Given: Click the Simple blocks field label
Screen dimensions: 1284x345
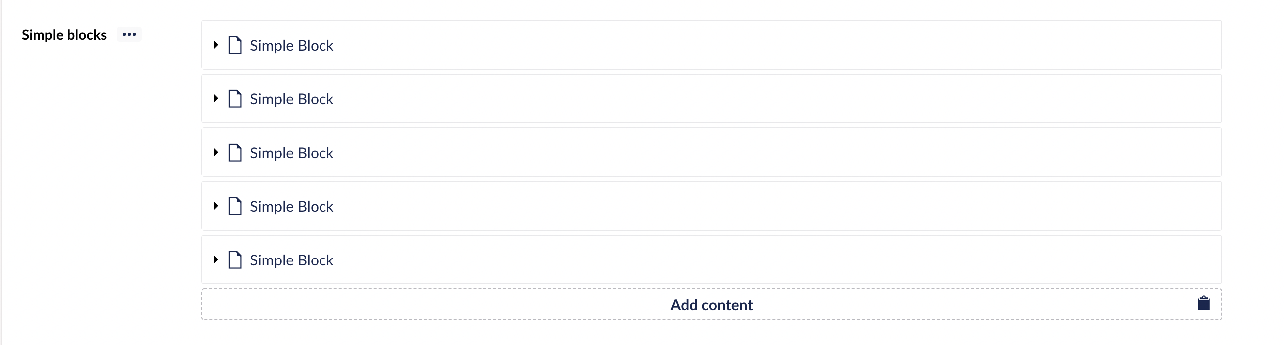Looking at the screenshot, I should (64, 34).
